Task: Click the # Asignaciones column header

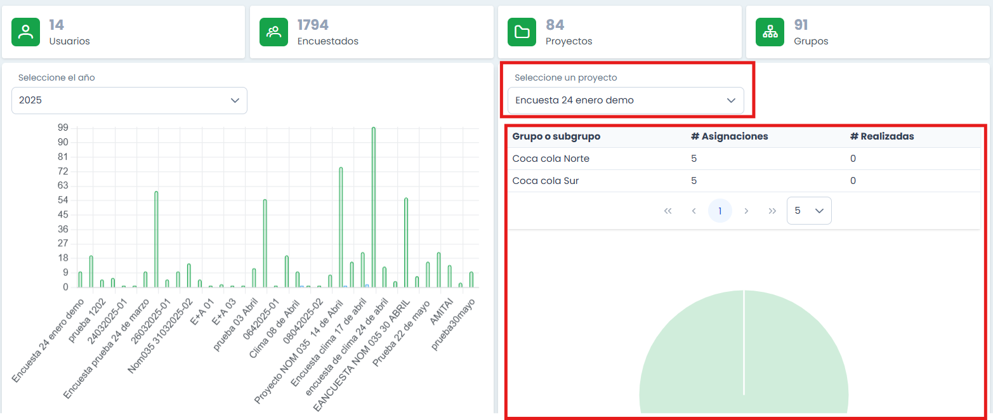Action: [729, 136]
